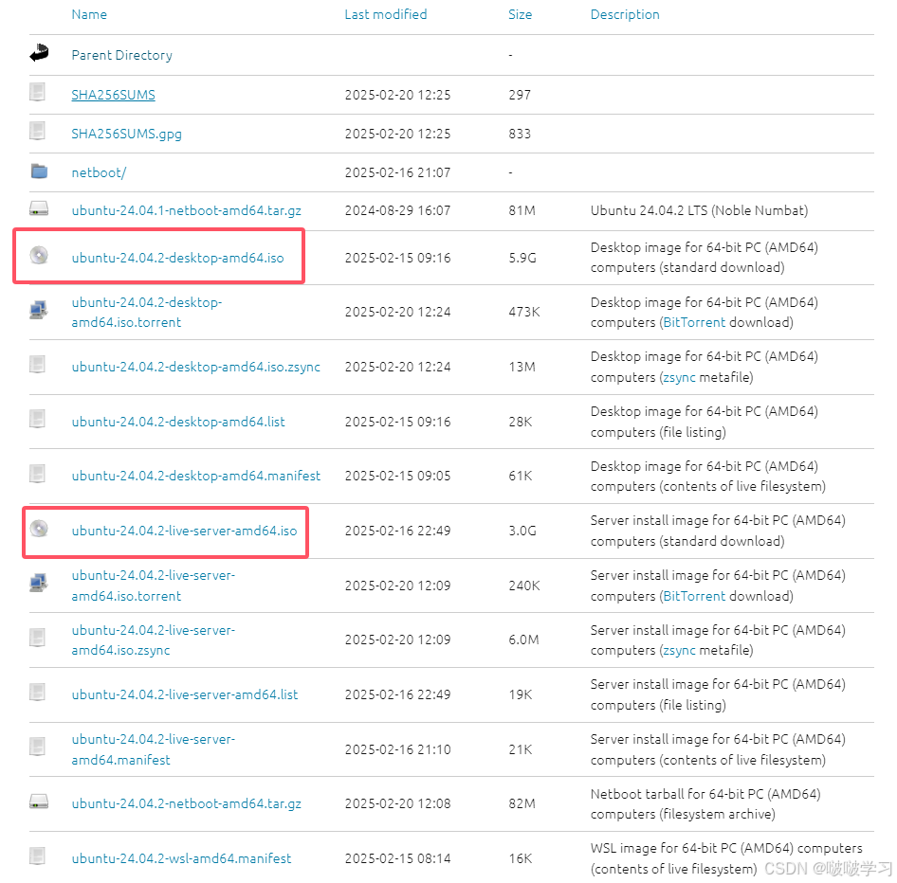Open ubuntu-24.04.2-desktop-amd64.list link

click(x=178, y=422)
